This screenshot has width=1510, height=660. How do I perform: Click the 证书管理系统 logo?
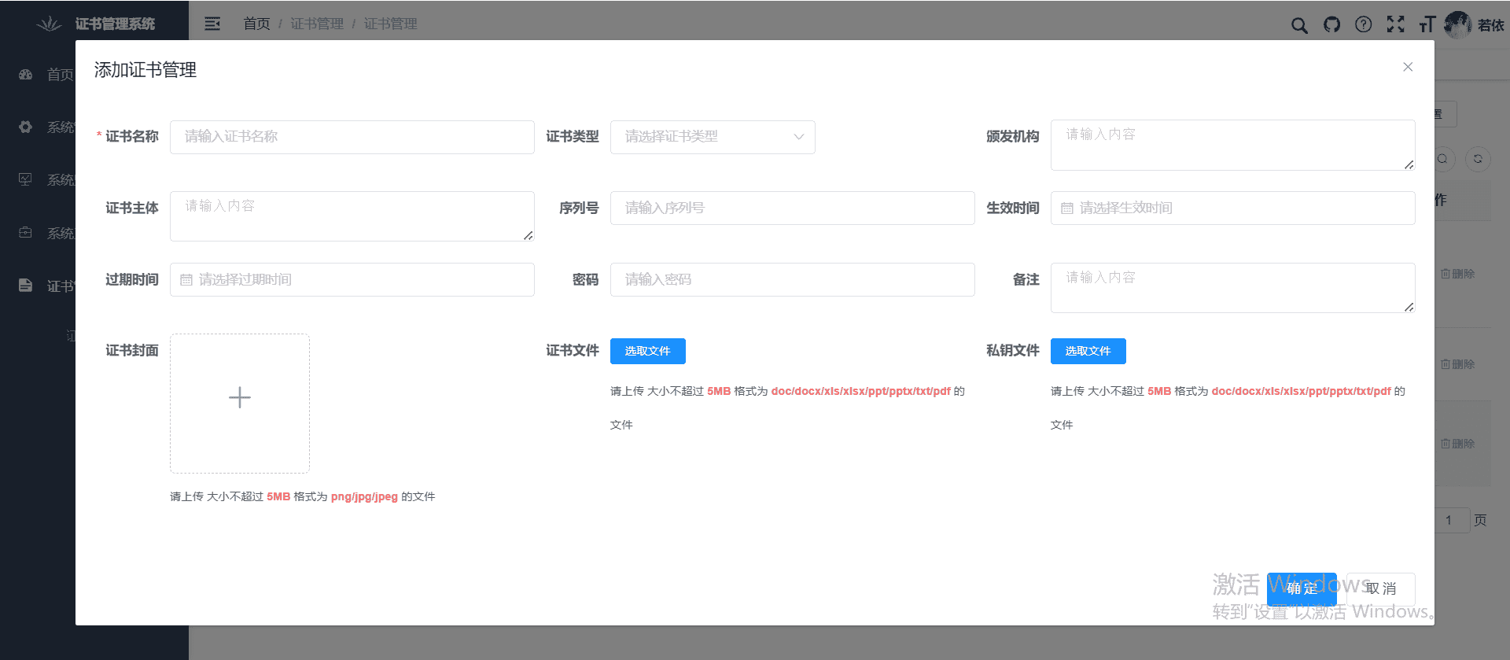click(x=49, y=24)
